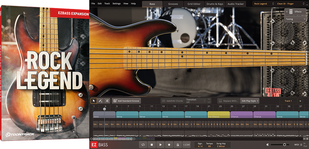
Task: Select the Pre Chorus song part
Action: 219,115
